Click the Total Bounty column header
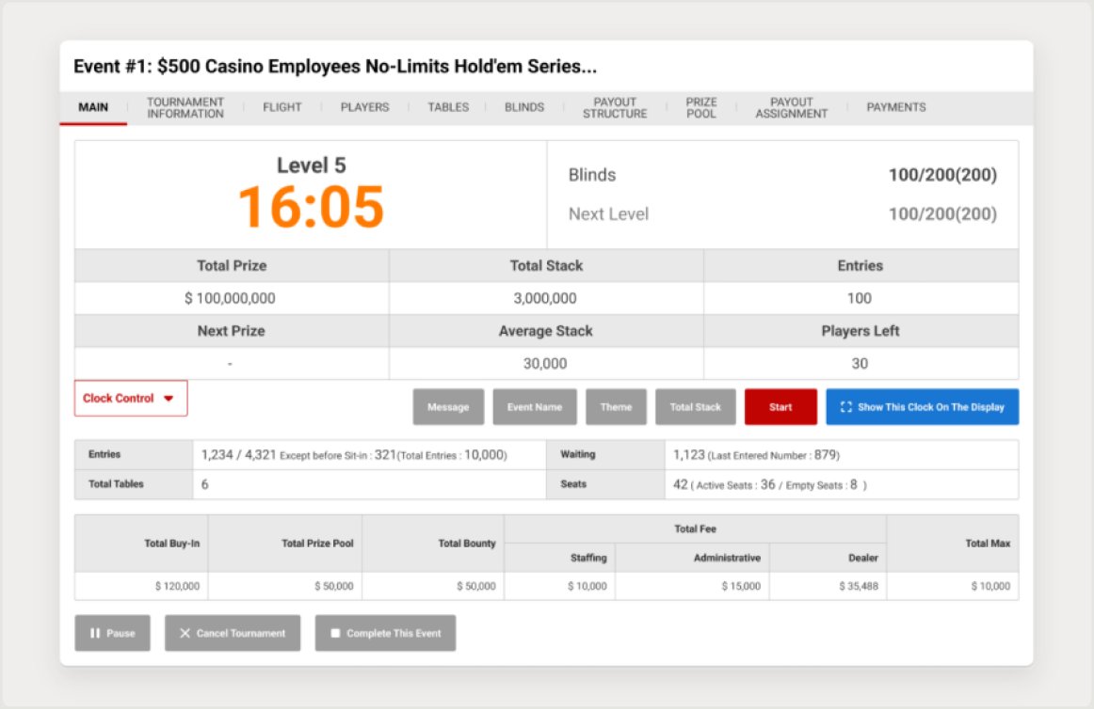This screenshot has height=709, width=1094. 467,544
